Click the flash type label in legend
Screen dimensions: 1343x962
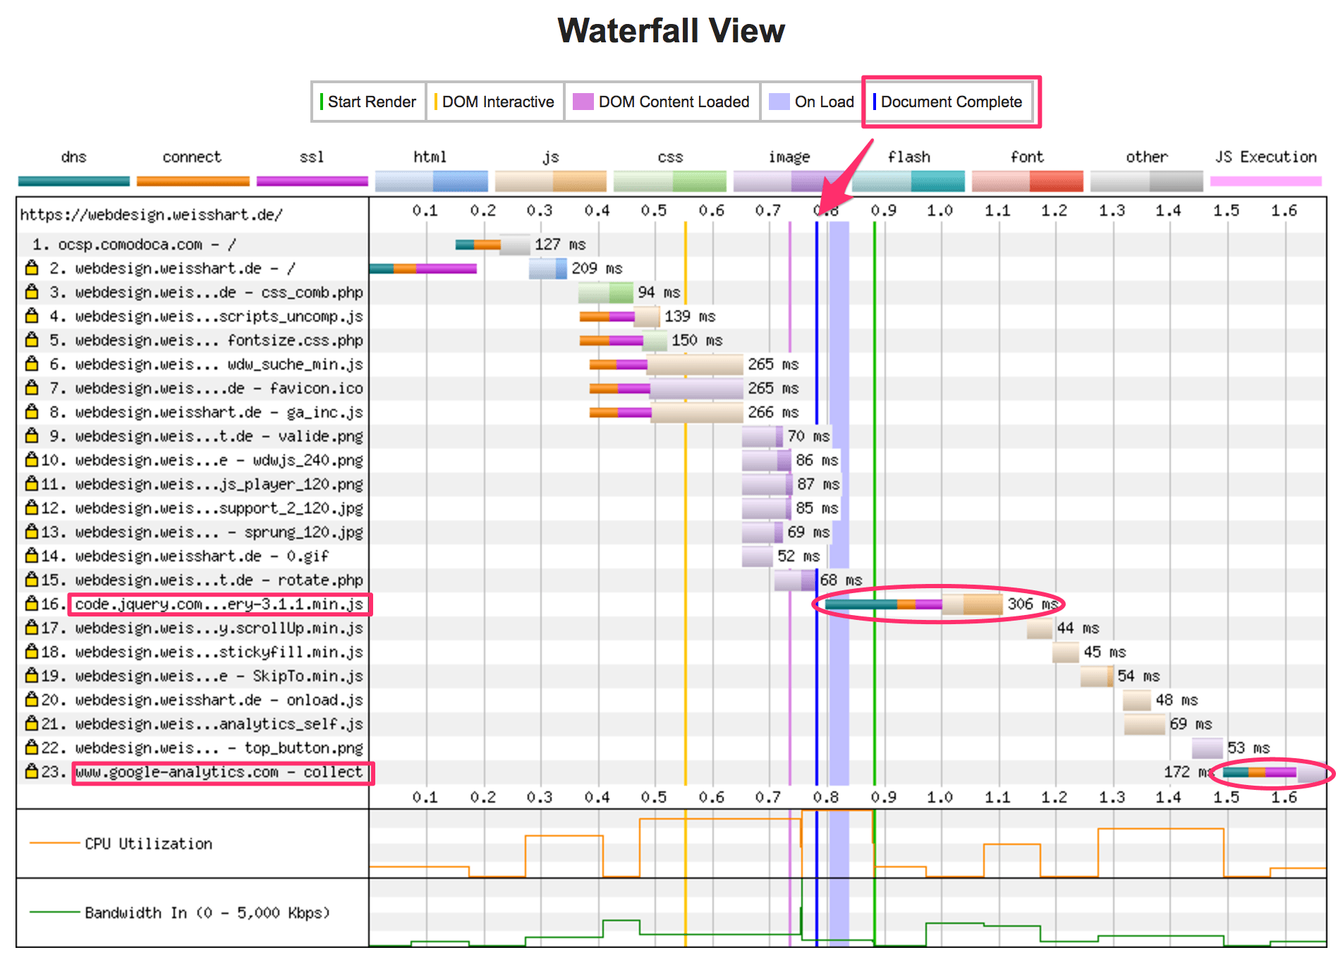point(909,157)
